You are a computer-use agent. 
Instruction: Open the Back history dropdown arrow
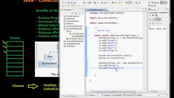[79, 6]
